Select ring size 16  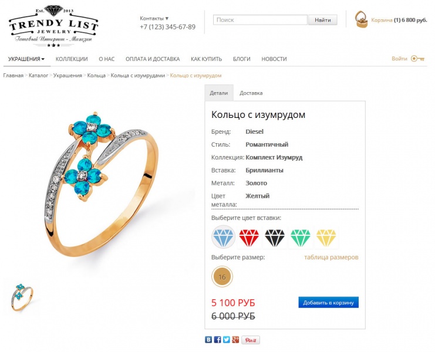coord(222,276)
